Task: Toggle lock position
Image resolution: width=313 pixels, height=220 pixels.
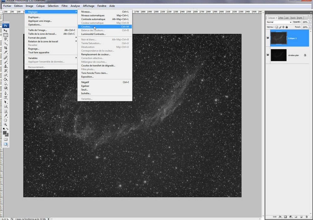Action: point(283,27)
